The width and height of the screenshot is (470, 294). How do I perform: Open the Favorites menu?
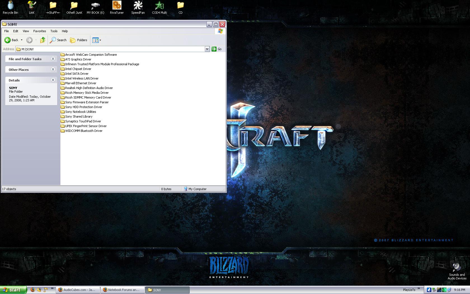pyautogui.click(x=39, y=31)
